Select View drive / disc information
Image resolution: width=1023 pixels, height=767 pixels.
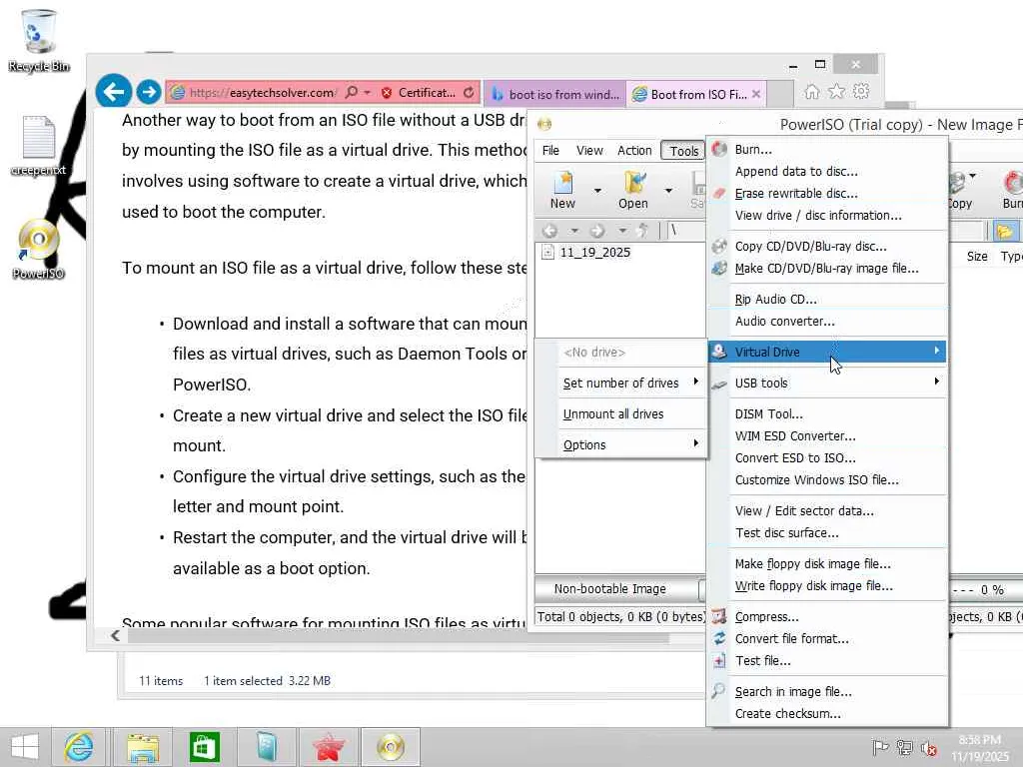coord(818,216)
